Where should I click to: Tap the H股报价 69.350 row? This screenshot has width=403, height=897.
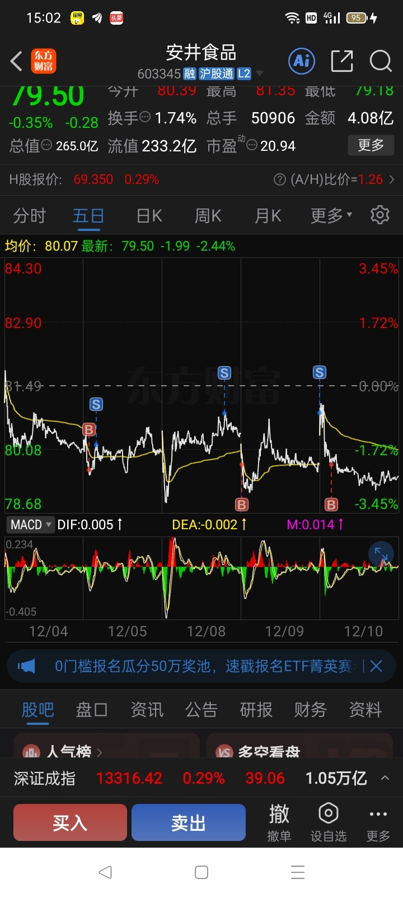pos(201,179)
